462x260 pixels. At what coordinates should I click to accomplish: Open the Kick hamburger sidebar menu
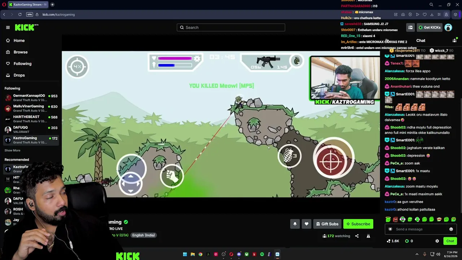click(8, 27)
